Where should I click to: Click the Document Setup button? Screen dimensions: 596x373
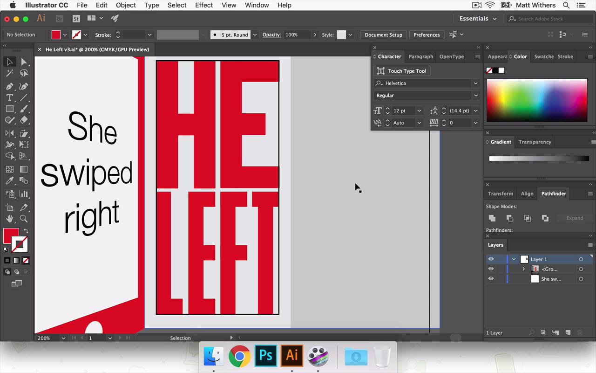(383, 35)
